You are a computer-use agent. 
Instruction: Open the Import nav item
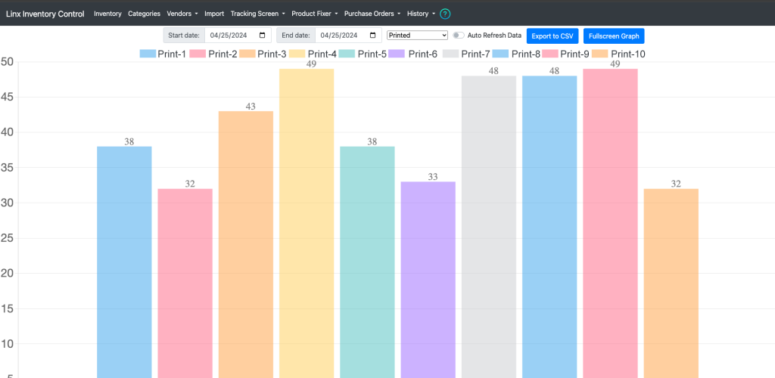(x=214, y=14)
